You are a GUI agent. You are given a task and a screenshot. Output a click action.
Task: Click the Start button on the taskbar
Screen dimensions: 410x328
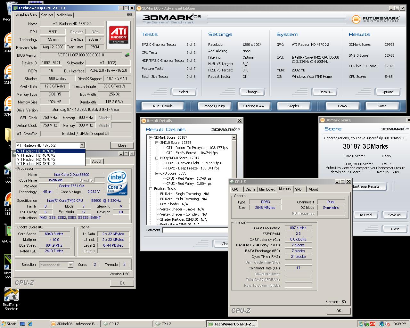9,324
